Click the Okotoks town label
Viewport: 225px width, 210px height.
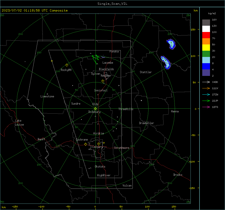(100, 167)
